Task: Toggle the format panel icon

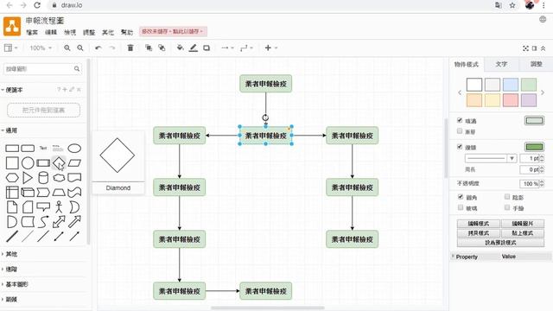Action: click(535, 48)
